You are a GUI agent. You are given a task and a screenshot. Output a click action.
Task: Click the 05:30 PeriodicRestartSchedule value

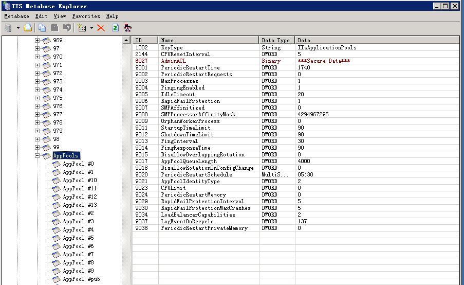(x=305, y=174)
